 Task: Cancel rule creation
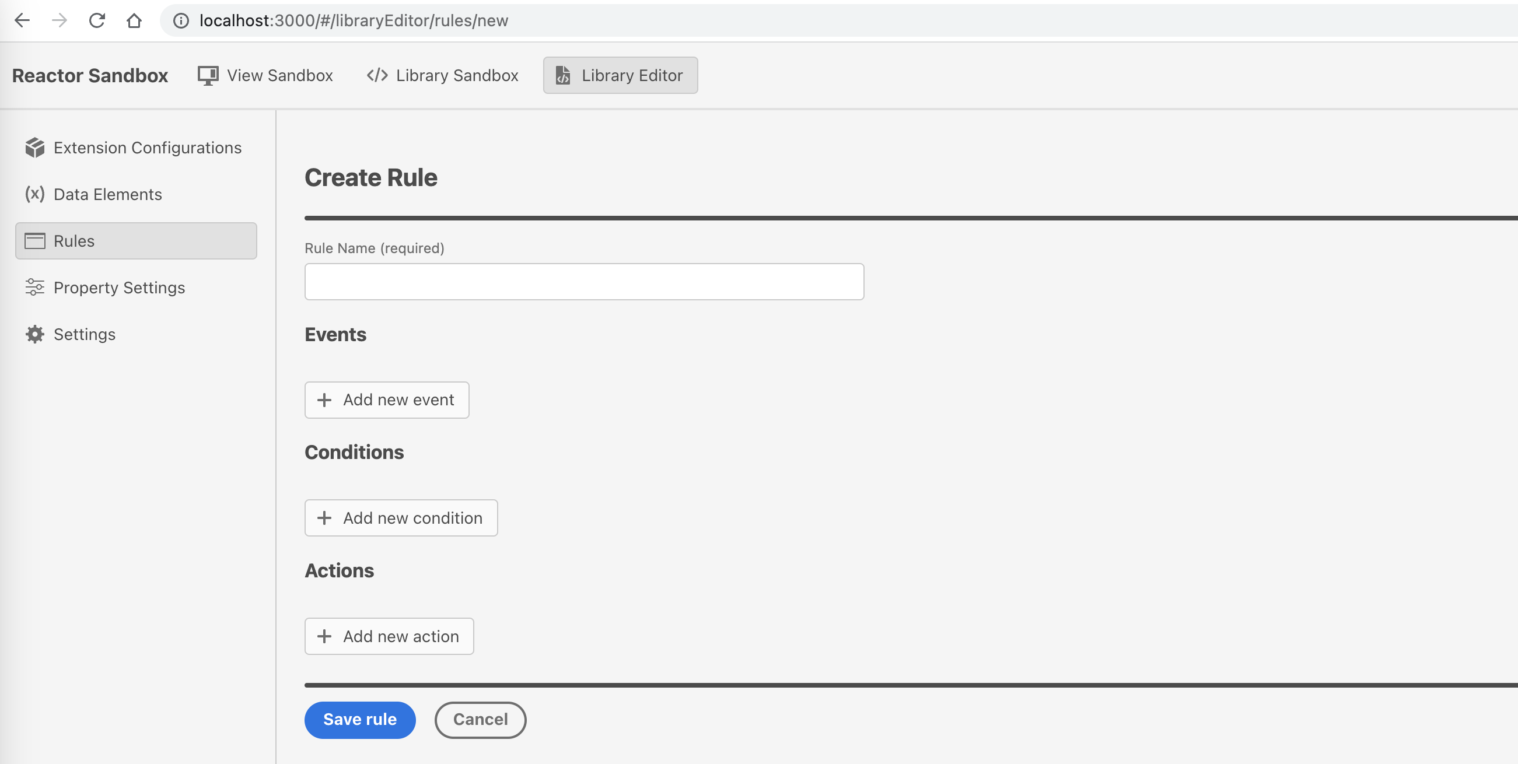(480, 719)
